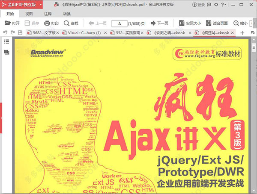Viewport: 257px width, 194px height.
Task: Open the bookmarks outline panel icon
Action: [6, 41]
